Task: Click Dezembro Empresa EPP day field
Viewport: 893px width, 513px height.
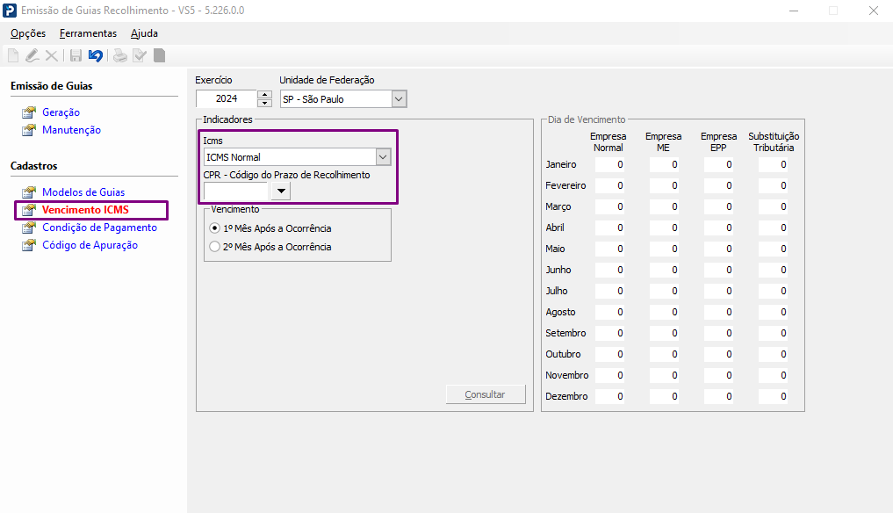Action: [x=719, y=397]
